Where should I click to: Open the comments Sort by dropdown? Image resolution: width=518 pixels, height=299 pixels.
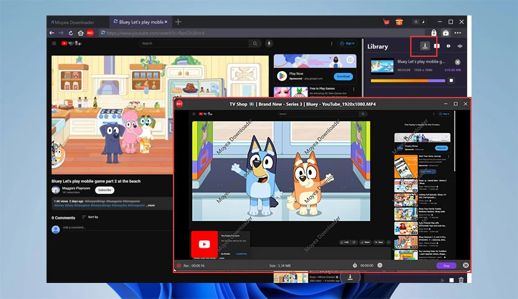pos(90,217)
